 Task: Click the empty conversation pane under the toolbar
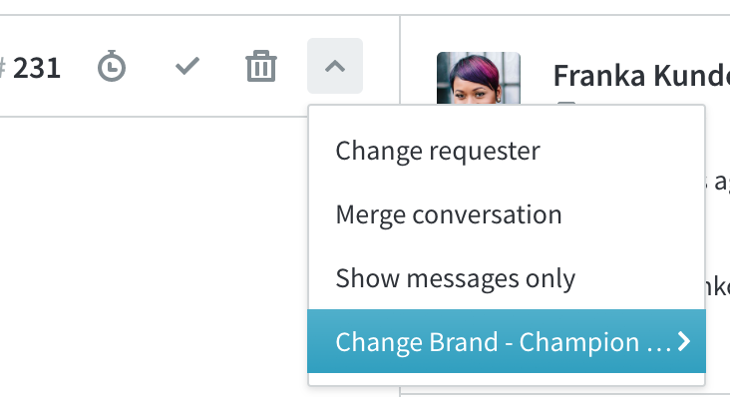(154, 256)
